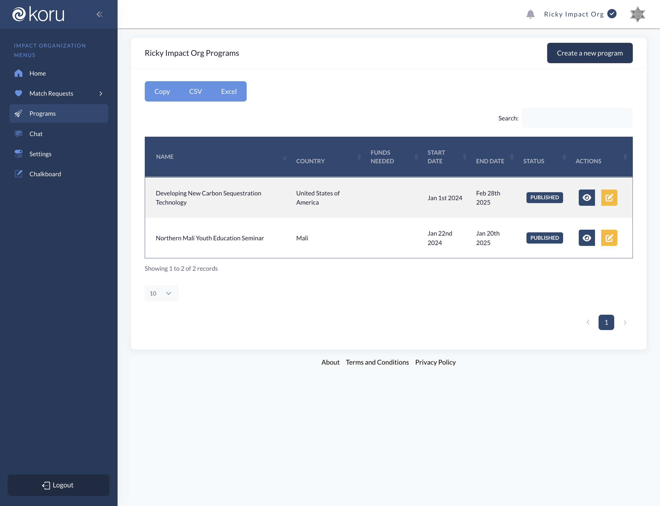Open Settings from the sidebar
This screenshot has width=660, height=506.
tap(58, 154)
